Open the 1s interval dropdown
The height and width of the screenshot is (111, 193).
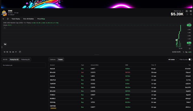click(3, 19)
